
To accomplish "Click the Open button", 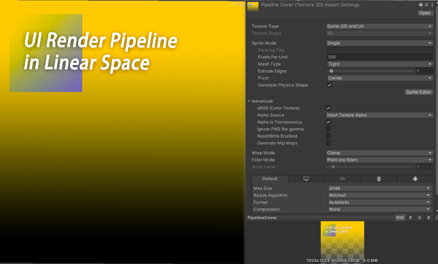I will (x=425, y=13).
